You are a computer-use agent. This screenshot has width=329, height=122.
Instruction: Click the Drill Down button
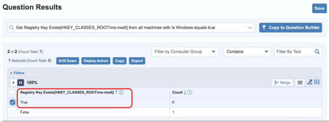point(67,61)
